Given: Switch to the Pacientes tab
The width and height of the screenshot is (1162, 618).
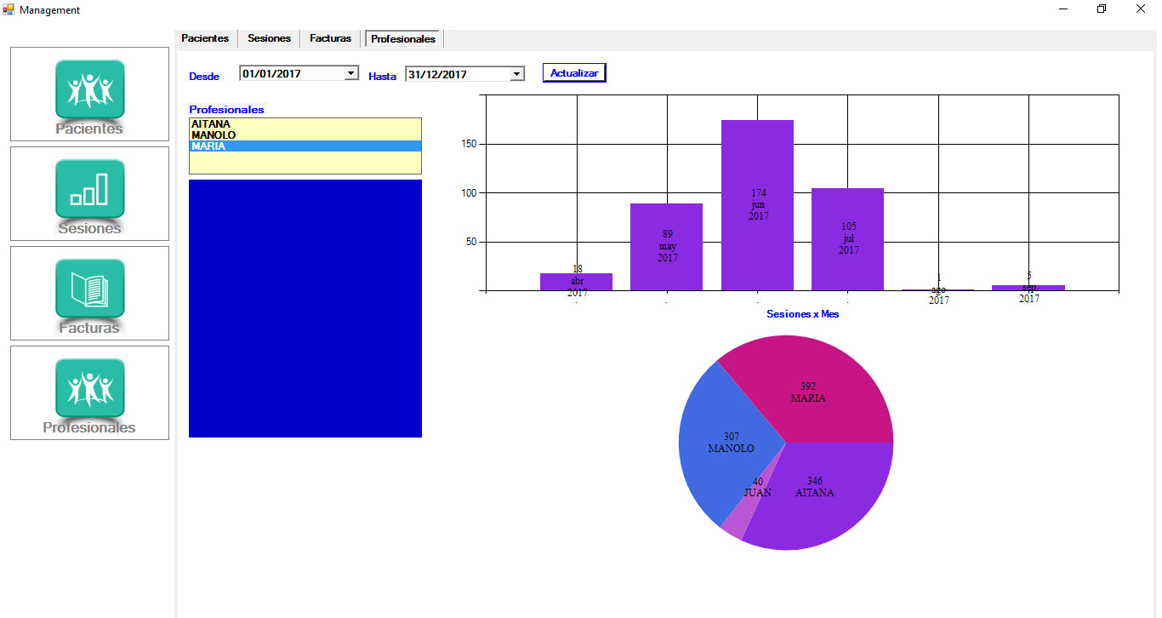Looking at the screenshot, I should [x=205, y=38].
